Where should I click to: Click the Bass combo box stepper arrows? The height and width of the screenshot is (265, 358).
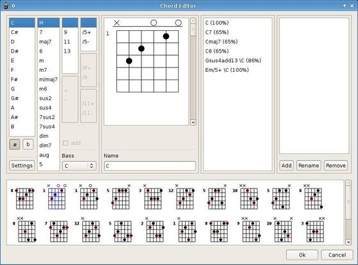click(91, 166)
